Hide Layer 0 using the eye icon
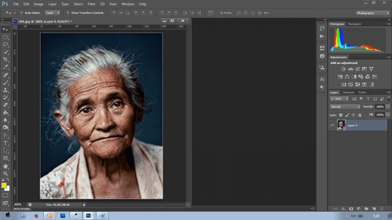Screen dimensions: 392x220 332,125
